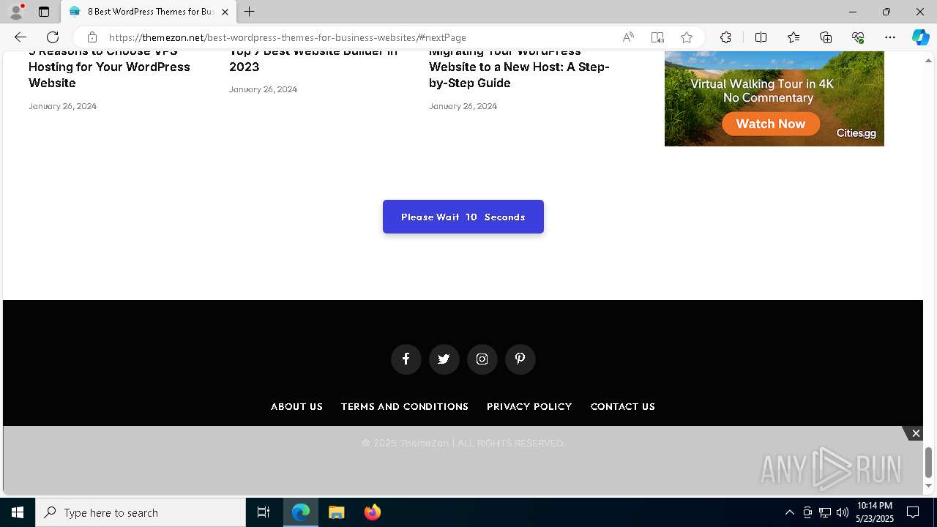Show hidden system tray icons
Image resolution: width=937 pixels, height=527 pixels.
pos(789,512)
